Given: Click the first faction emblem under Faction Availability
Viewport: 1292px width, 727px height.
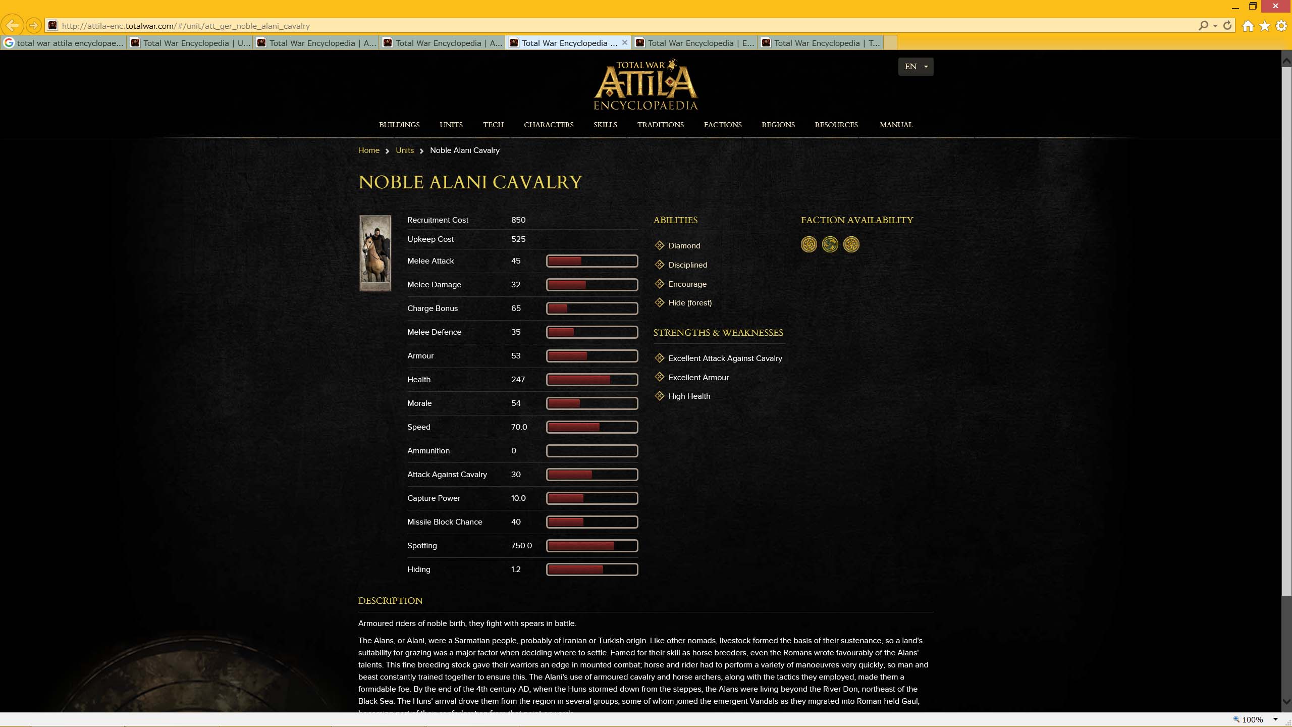Looking at the screenshot, I should click(809, 245).
